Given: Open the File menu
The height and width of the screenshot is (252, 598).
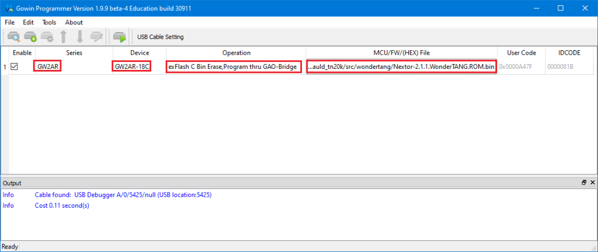Looking at the screenshot, I should coord(9,23).
